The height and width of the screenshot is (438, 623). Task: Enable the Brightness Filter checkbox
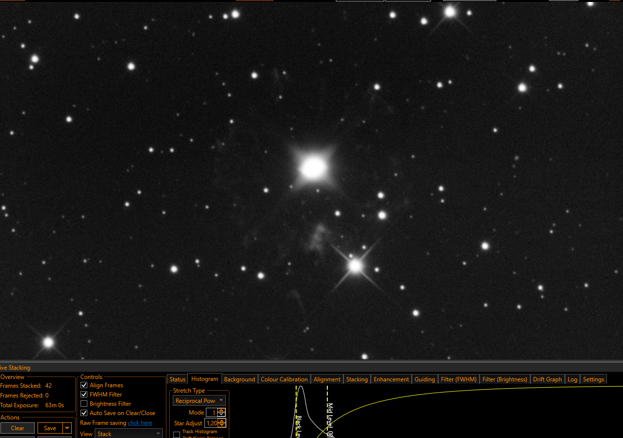[84, 404]
